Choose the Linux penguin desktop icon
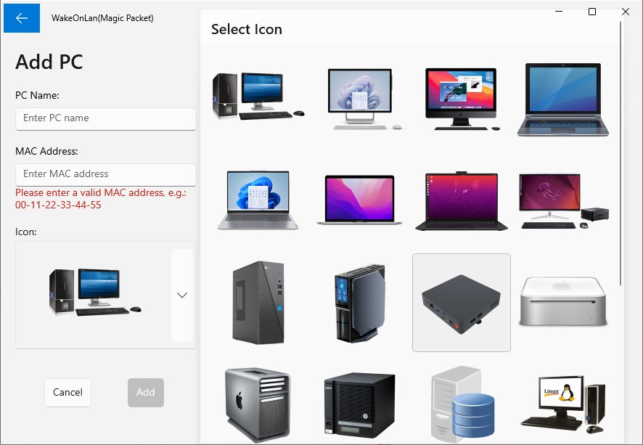This screenshot has height=445, width=643. pyautogui.click(x=562, y=404)
